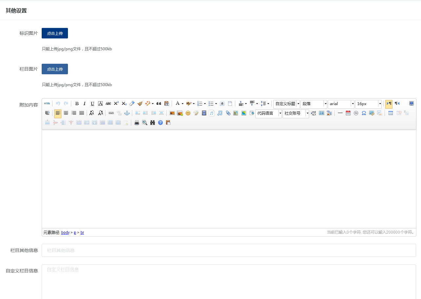Expand auto-typeset magic wand arrow
The height and width of the screenshot is (299, 421).
click(x=153, y=103)
